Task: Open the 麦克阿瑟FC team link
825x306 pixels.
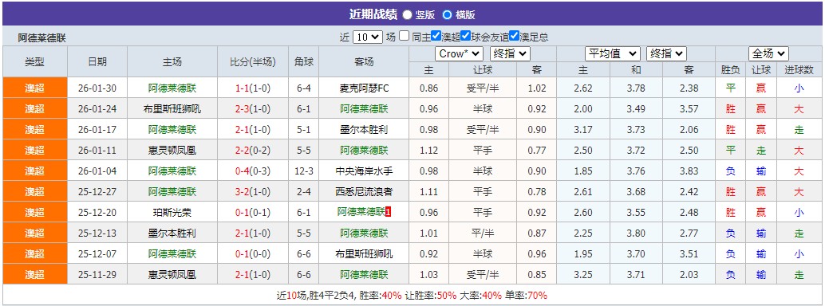Action: (x=364, y=88)
